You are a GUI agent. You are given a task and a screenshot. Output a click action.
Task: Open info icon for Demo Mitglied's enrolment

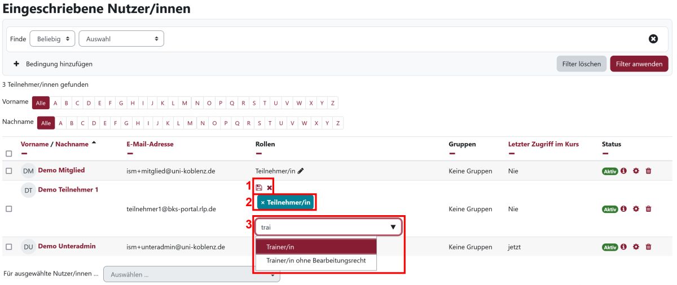(x=624, y=171)
